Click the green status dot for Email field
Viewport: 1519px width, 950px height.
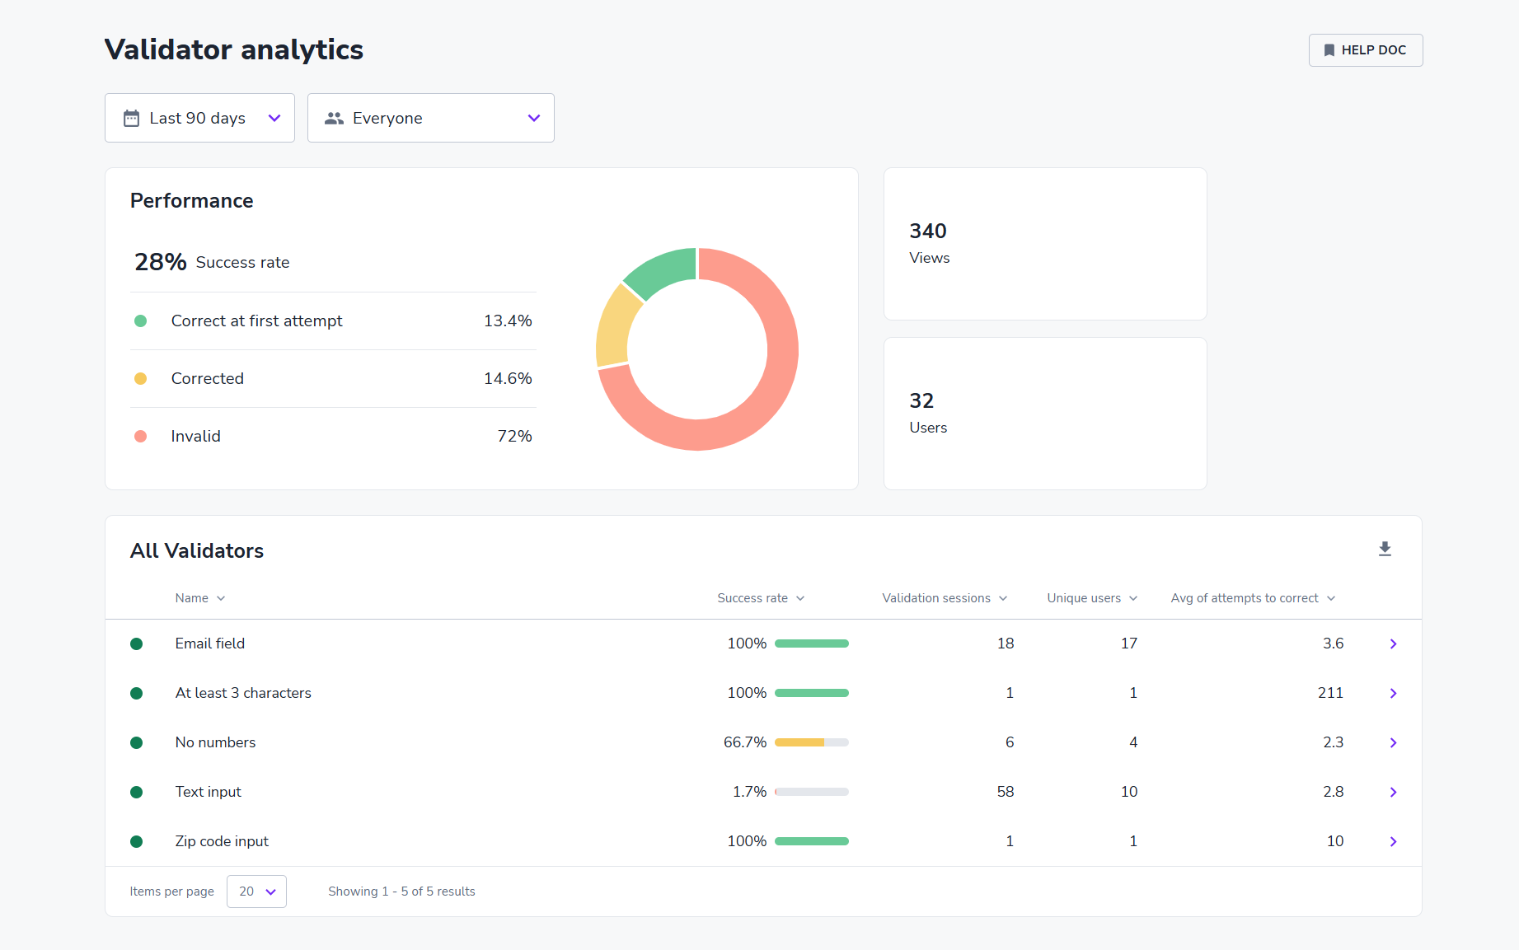pyautogui.click(x=137, y=643)
